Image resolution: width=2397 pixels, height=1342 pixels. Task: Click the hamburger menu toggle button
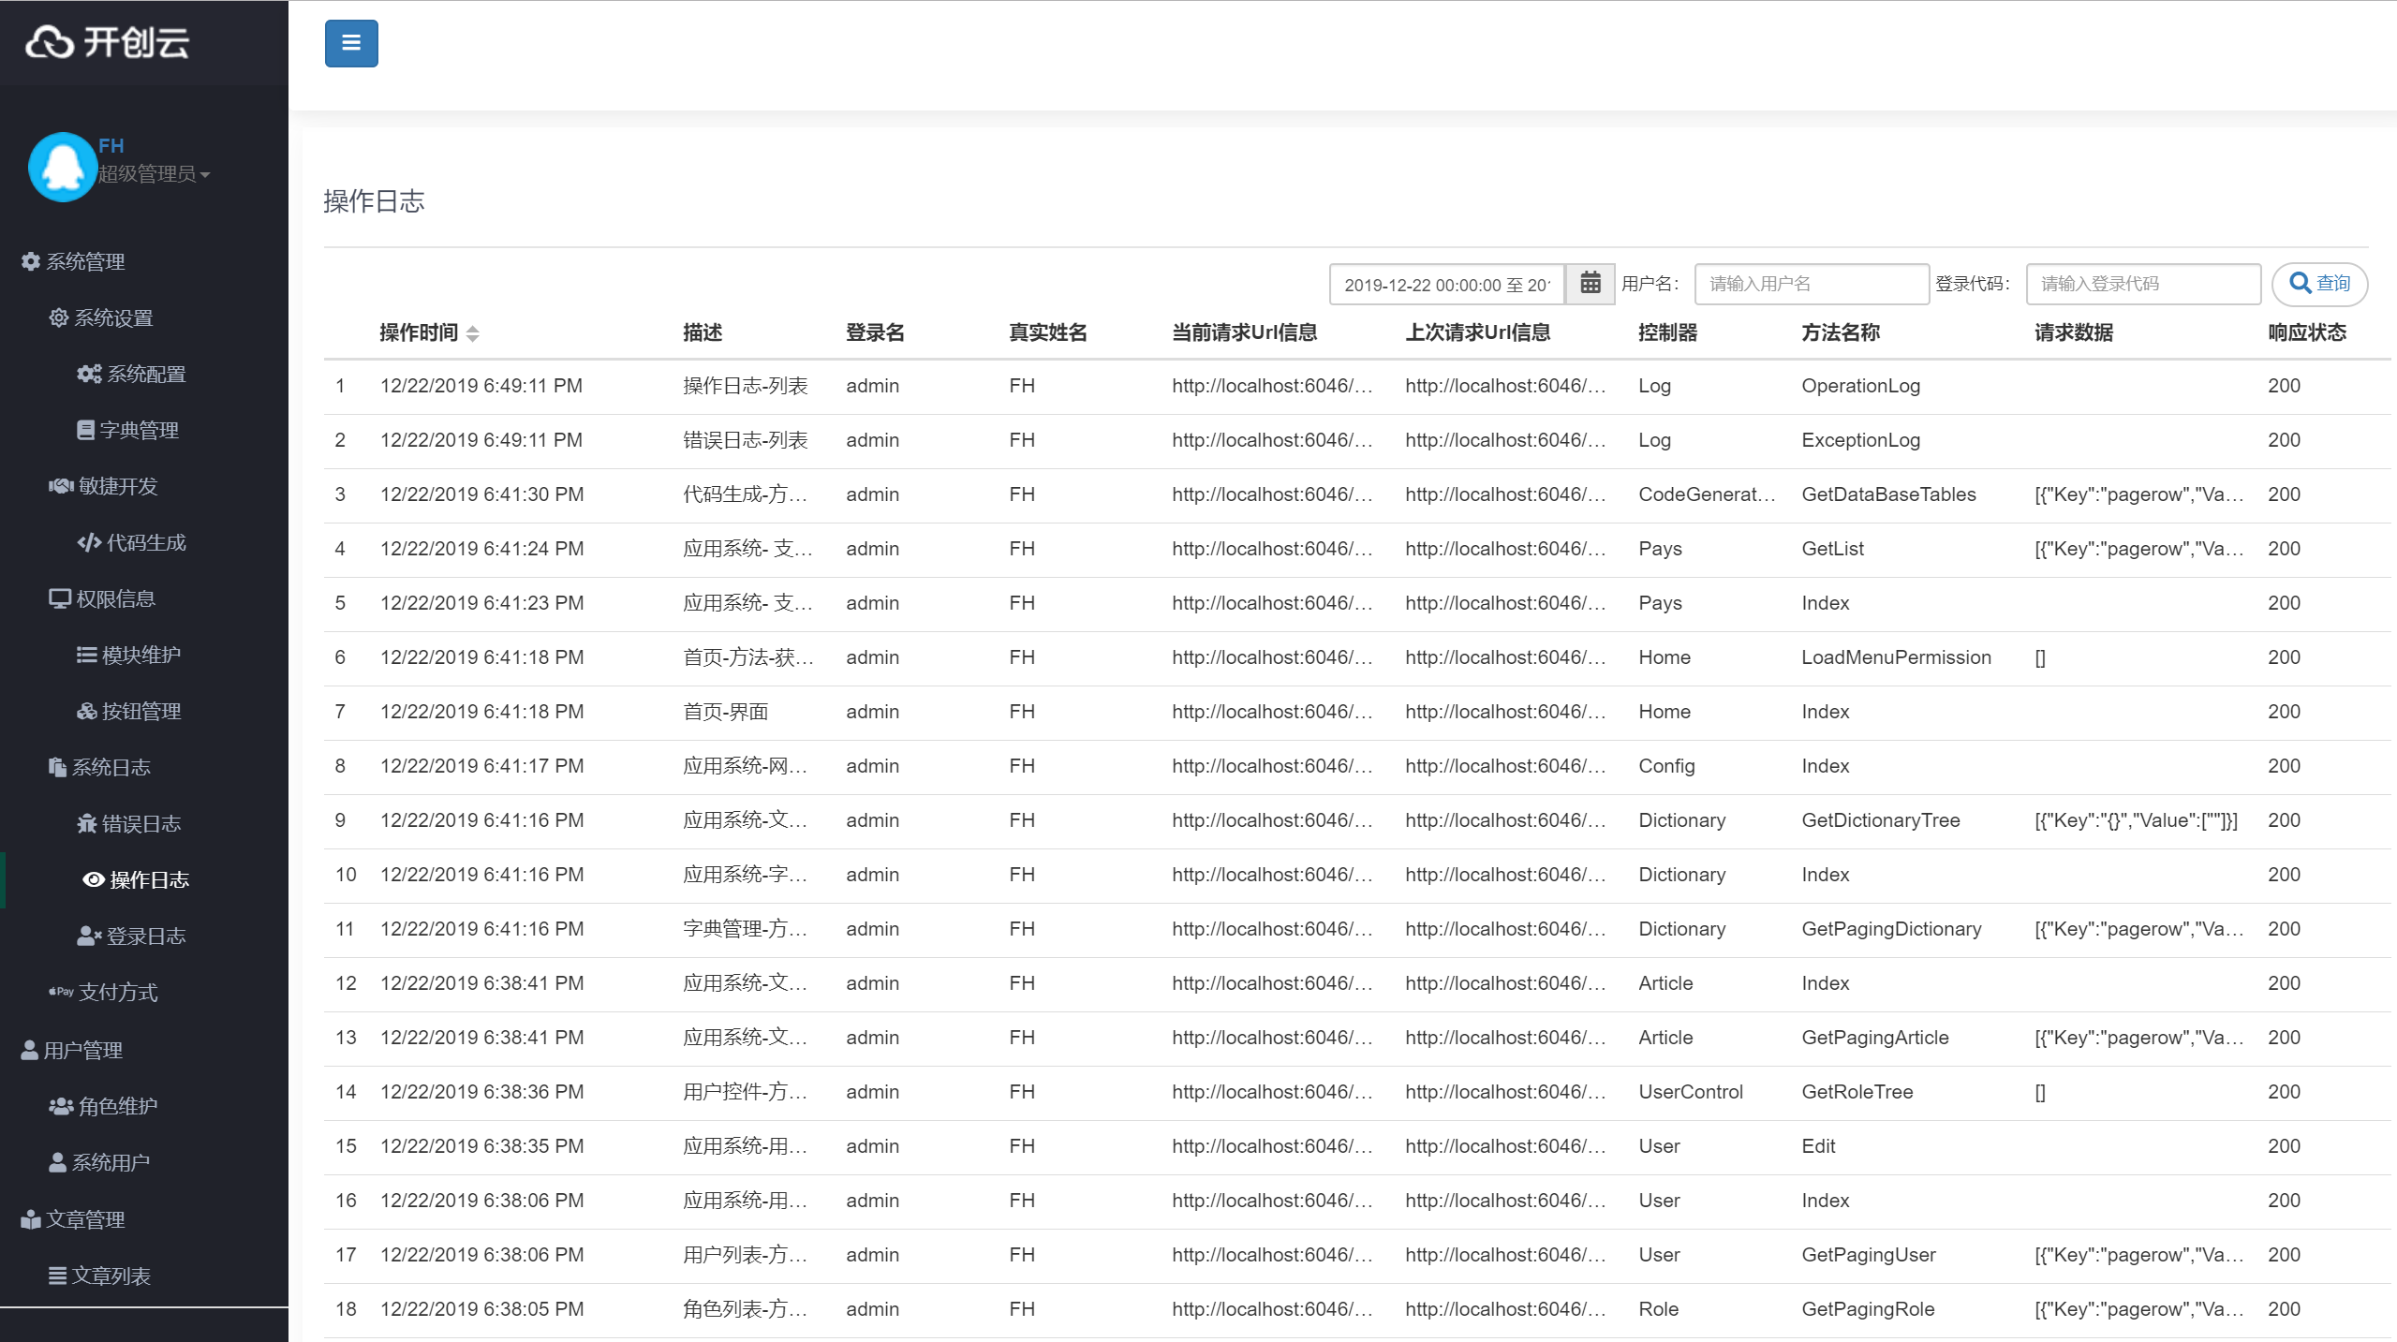tap(351, 43)
